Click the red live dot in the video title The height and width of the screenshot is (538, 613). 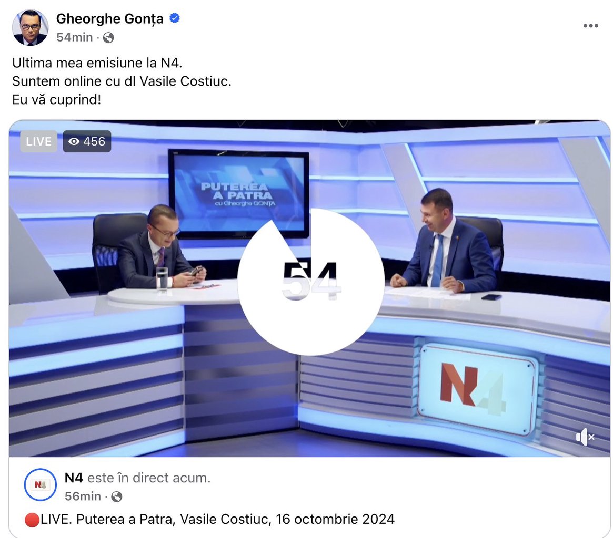pos(32,520)
